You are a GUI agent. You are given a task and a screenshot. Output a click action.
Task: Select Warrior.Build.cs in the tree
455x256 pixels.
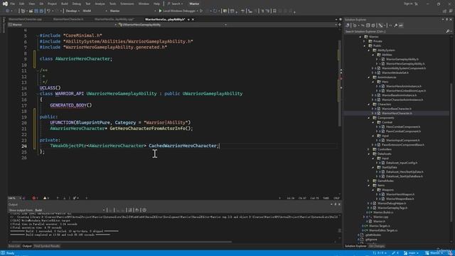[383, 212]
